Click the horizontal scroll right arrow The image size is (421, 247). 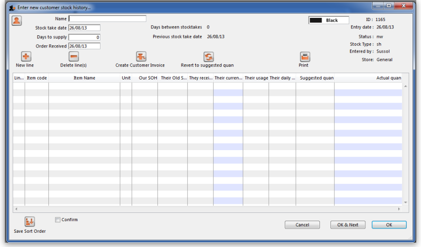tap(399, 209)
